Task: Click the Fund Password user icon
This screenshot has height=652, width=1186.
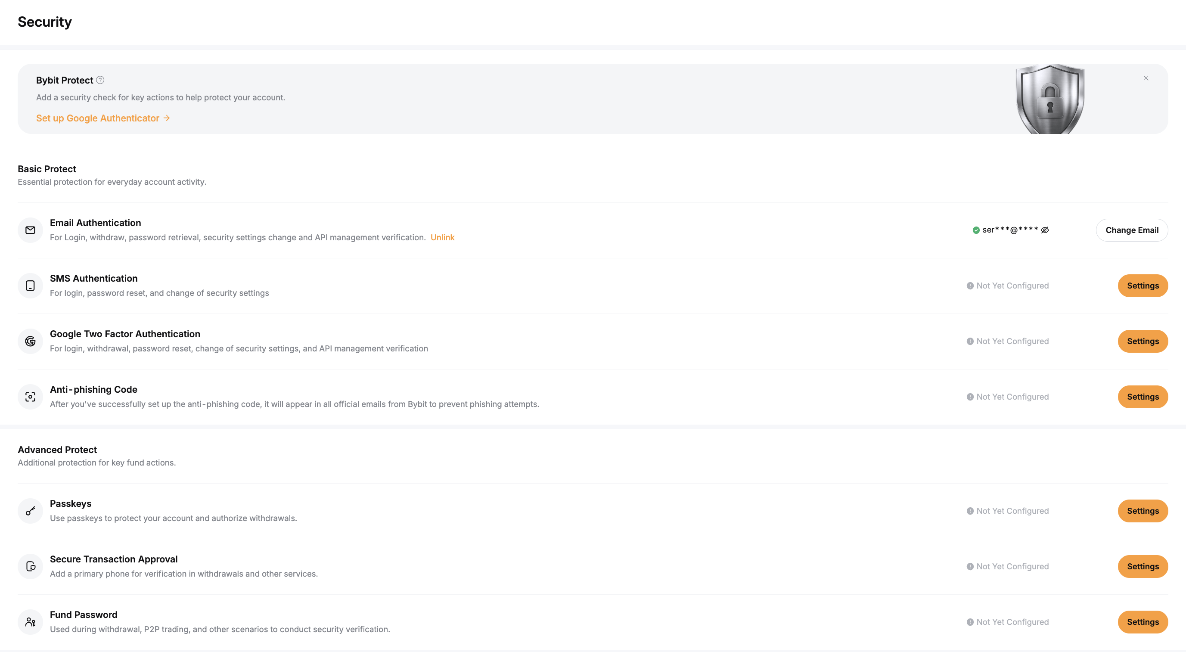Action: click(x=31, y=622)
